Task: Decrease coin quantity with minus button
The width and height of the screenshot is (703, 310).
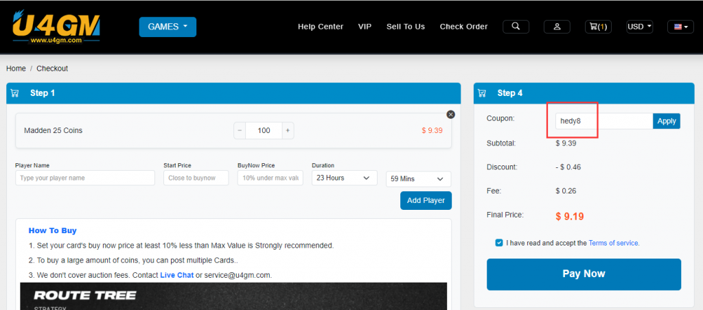Action: pos(240,130)
